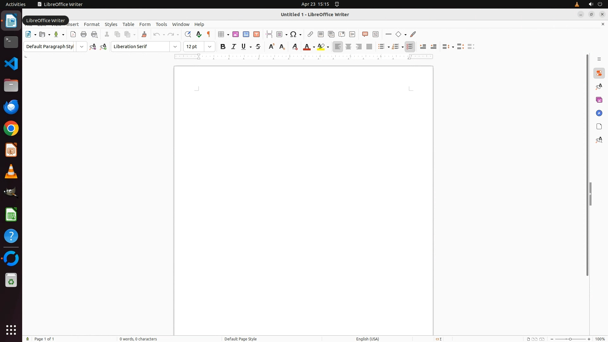Click the Insert Hyperlink icon
This screenshot has width=608, height=342.
click(x=310, y=35)
